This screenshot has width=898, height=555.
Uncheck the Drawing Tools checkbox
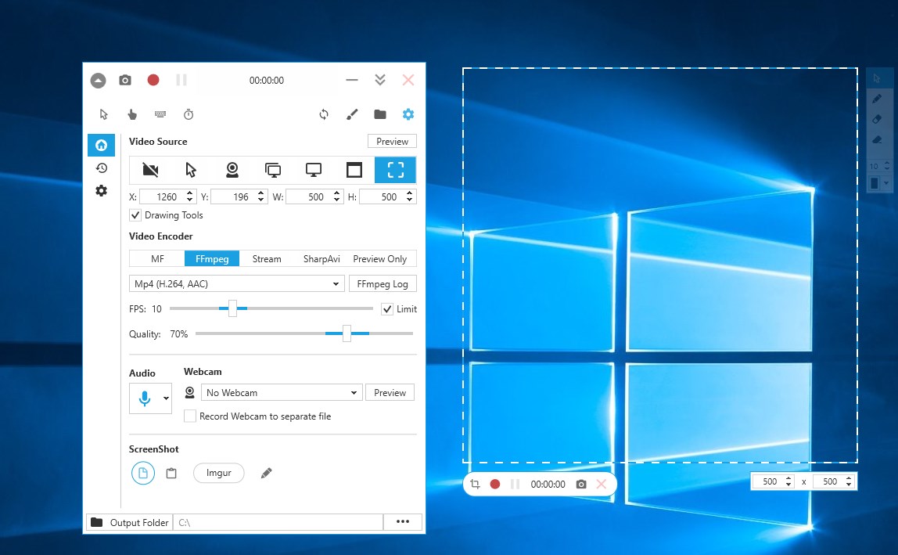point(135,215)
